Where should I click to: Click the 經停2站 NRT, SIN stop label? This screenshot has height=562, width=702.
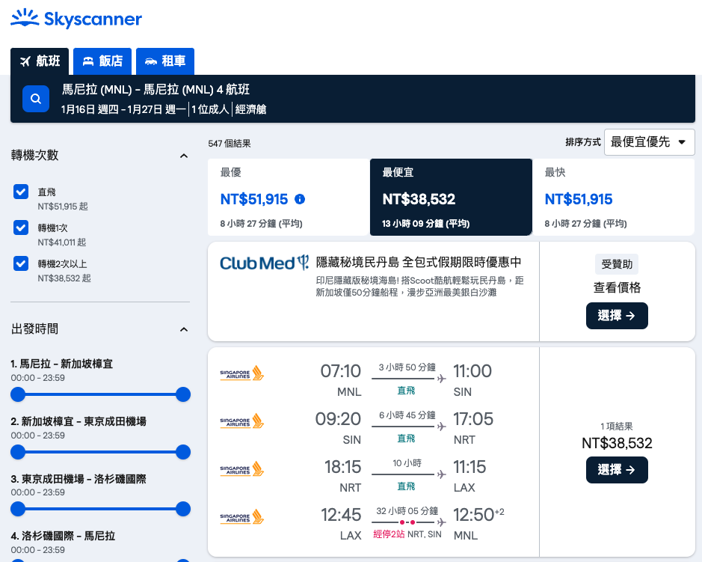(x=407, y=534)
